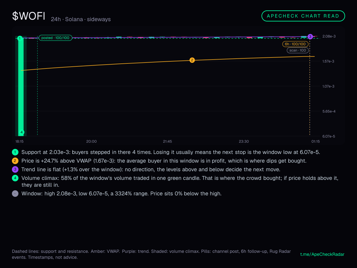Click the green marker 1 on the chart

pyautogui.click(x=20, y=38)
